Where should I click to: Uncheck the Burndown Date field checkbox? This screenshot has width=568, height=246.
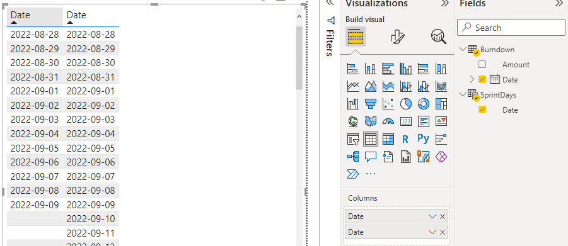click(x=482, y=79)
